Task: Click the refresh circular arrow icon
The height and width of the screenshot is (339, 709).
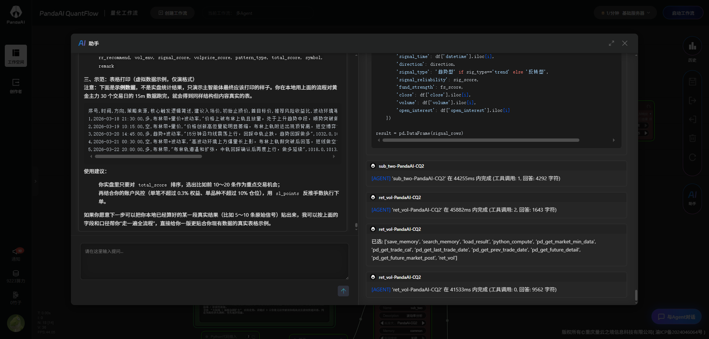Action: coord(692,158)
